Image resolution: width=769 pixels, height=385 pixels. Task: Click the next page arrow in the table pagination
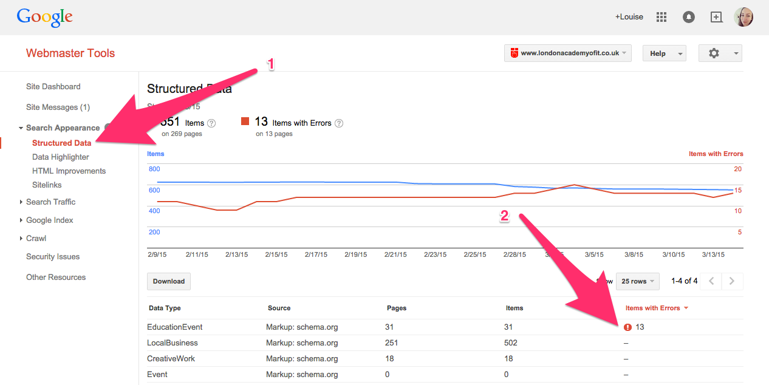731,281
